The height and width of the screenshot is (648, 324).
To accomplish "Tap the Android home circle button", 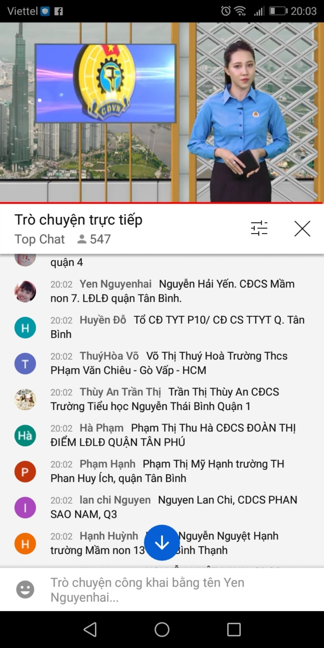I will click(x=162, y=629).
